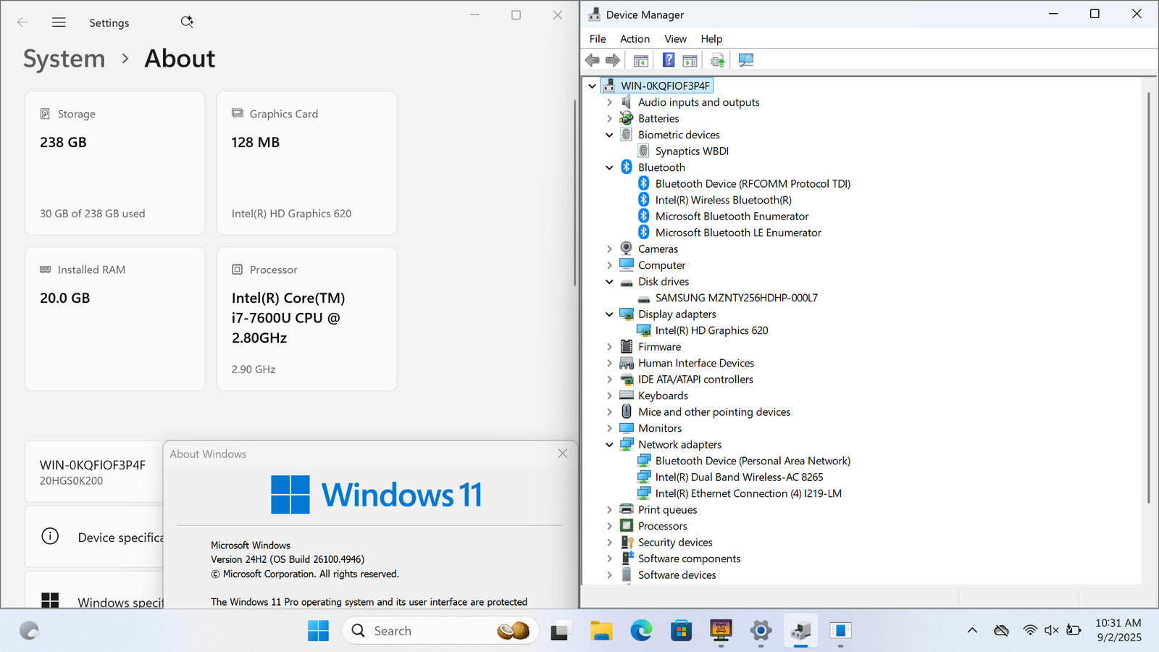The width and height of the screenshot is (1159, 652).
Task: Open the Storage card in Settings
Action: tap(114, 163)
